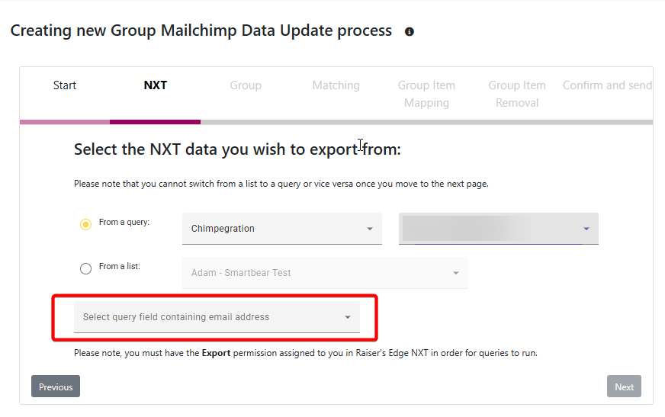Select the 'From a query' radio button
Screen dimensions: 665x417
(86, 224)
